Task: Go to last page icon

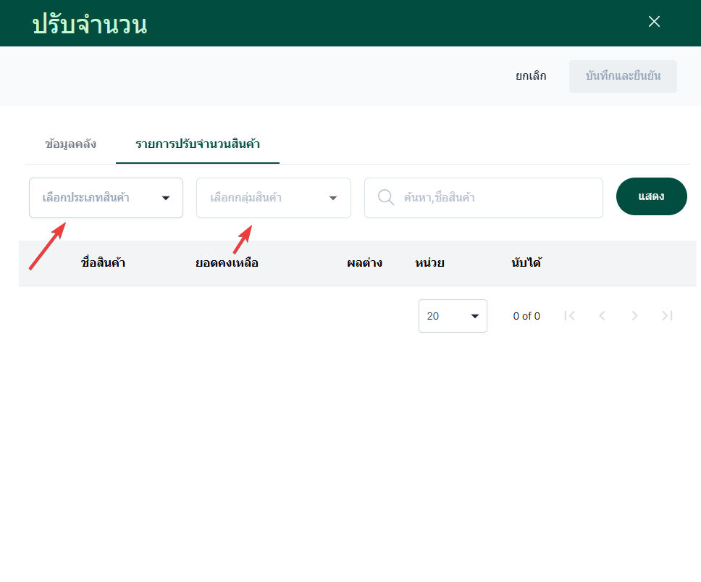Action: click(x=667, y=316)
